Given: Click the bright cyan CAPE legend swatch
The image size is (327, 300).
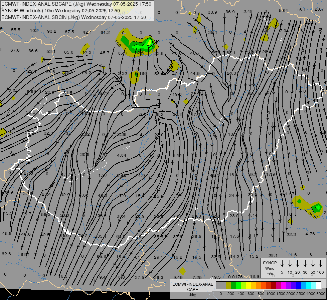Looking at the screenshot, I should [308, 285].
